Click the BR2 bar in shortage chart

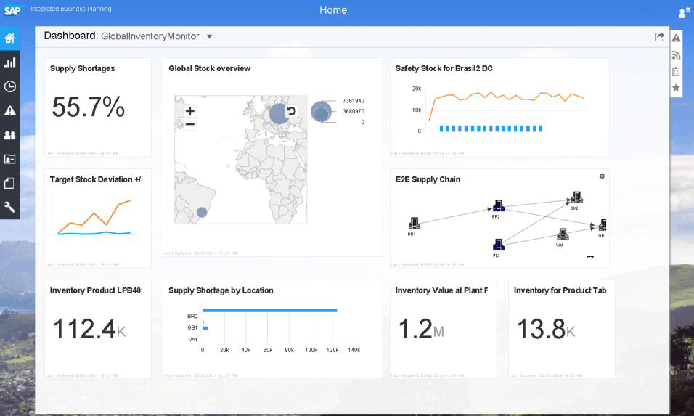tap(269, 311)
